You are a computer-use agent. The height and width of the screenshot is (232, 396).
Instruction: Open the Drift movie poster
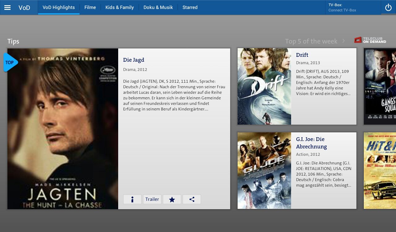click(x=264, y=86)
